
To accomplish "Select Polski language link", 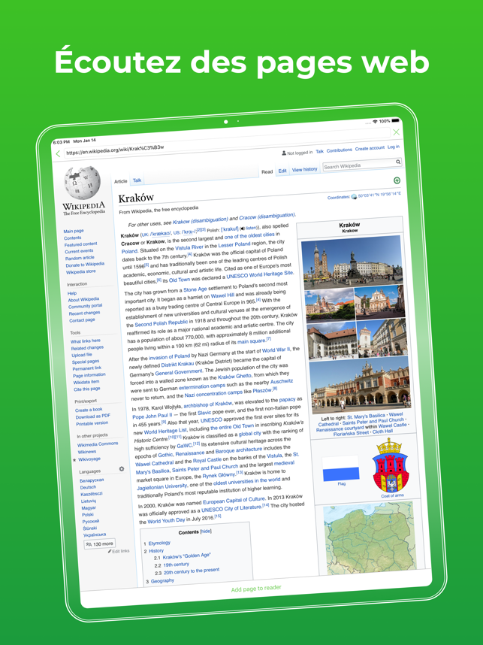I will [x=88, y=515].
